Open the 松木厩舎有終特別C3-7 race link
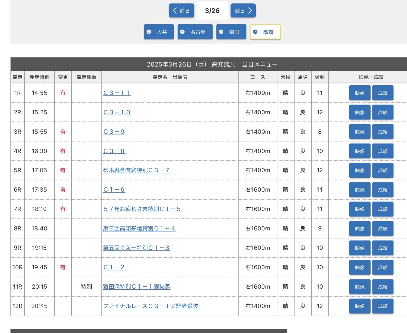The width and height of the screenshot is (407, 333). coord(137,170)
